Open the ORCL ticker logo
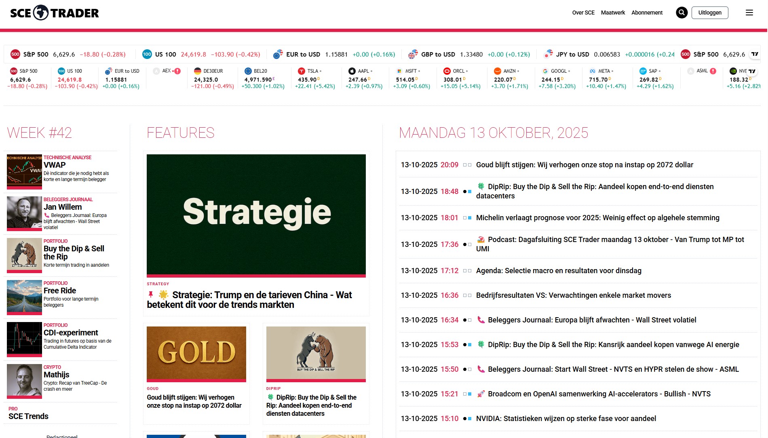The image size is (768, 438). (447, 71)
